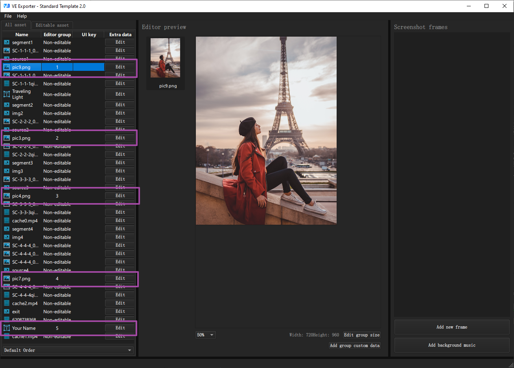Open the Help menu
Screen dimensions: 514x368
[x=22, y=16]
